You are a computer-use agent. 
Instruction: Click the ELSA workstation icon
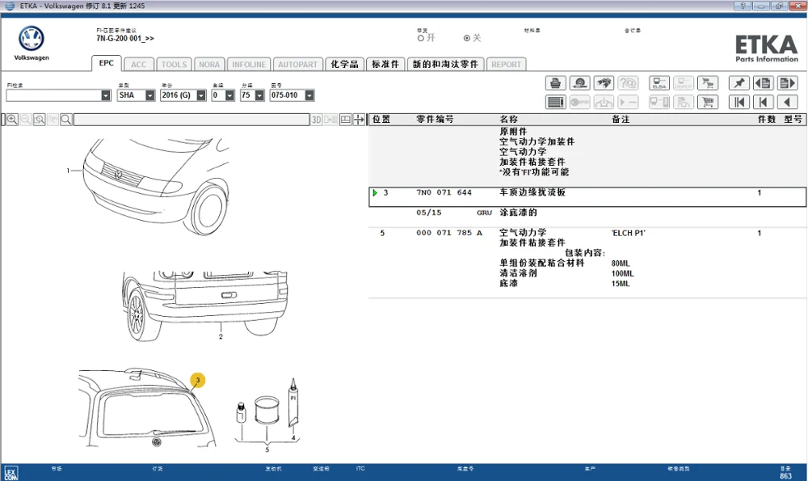(659, 83)
